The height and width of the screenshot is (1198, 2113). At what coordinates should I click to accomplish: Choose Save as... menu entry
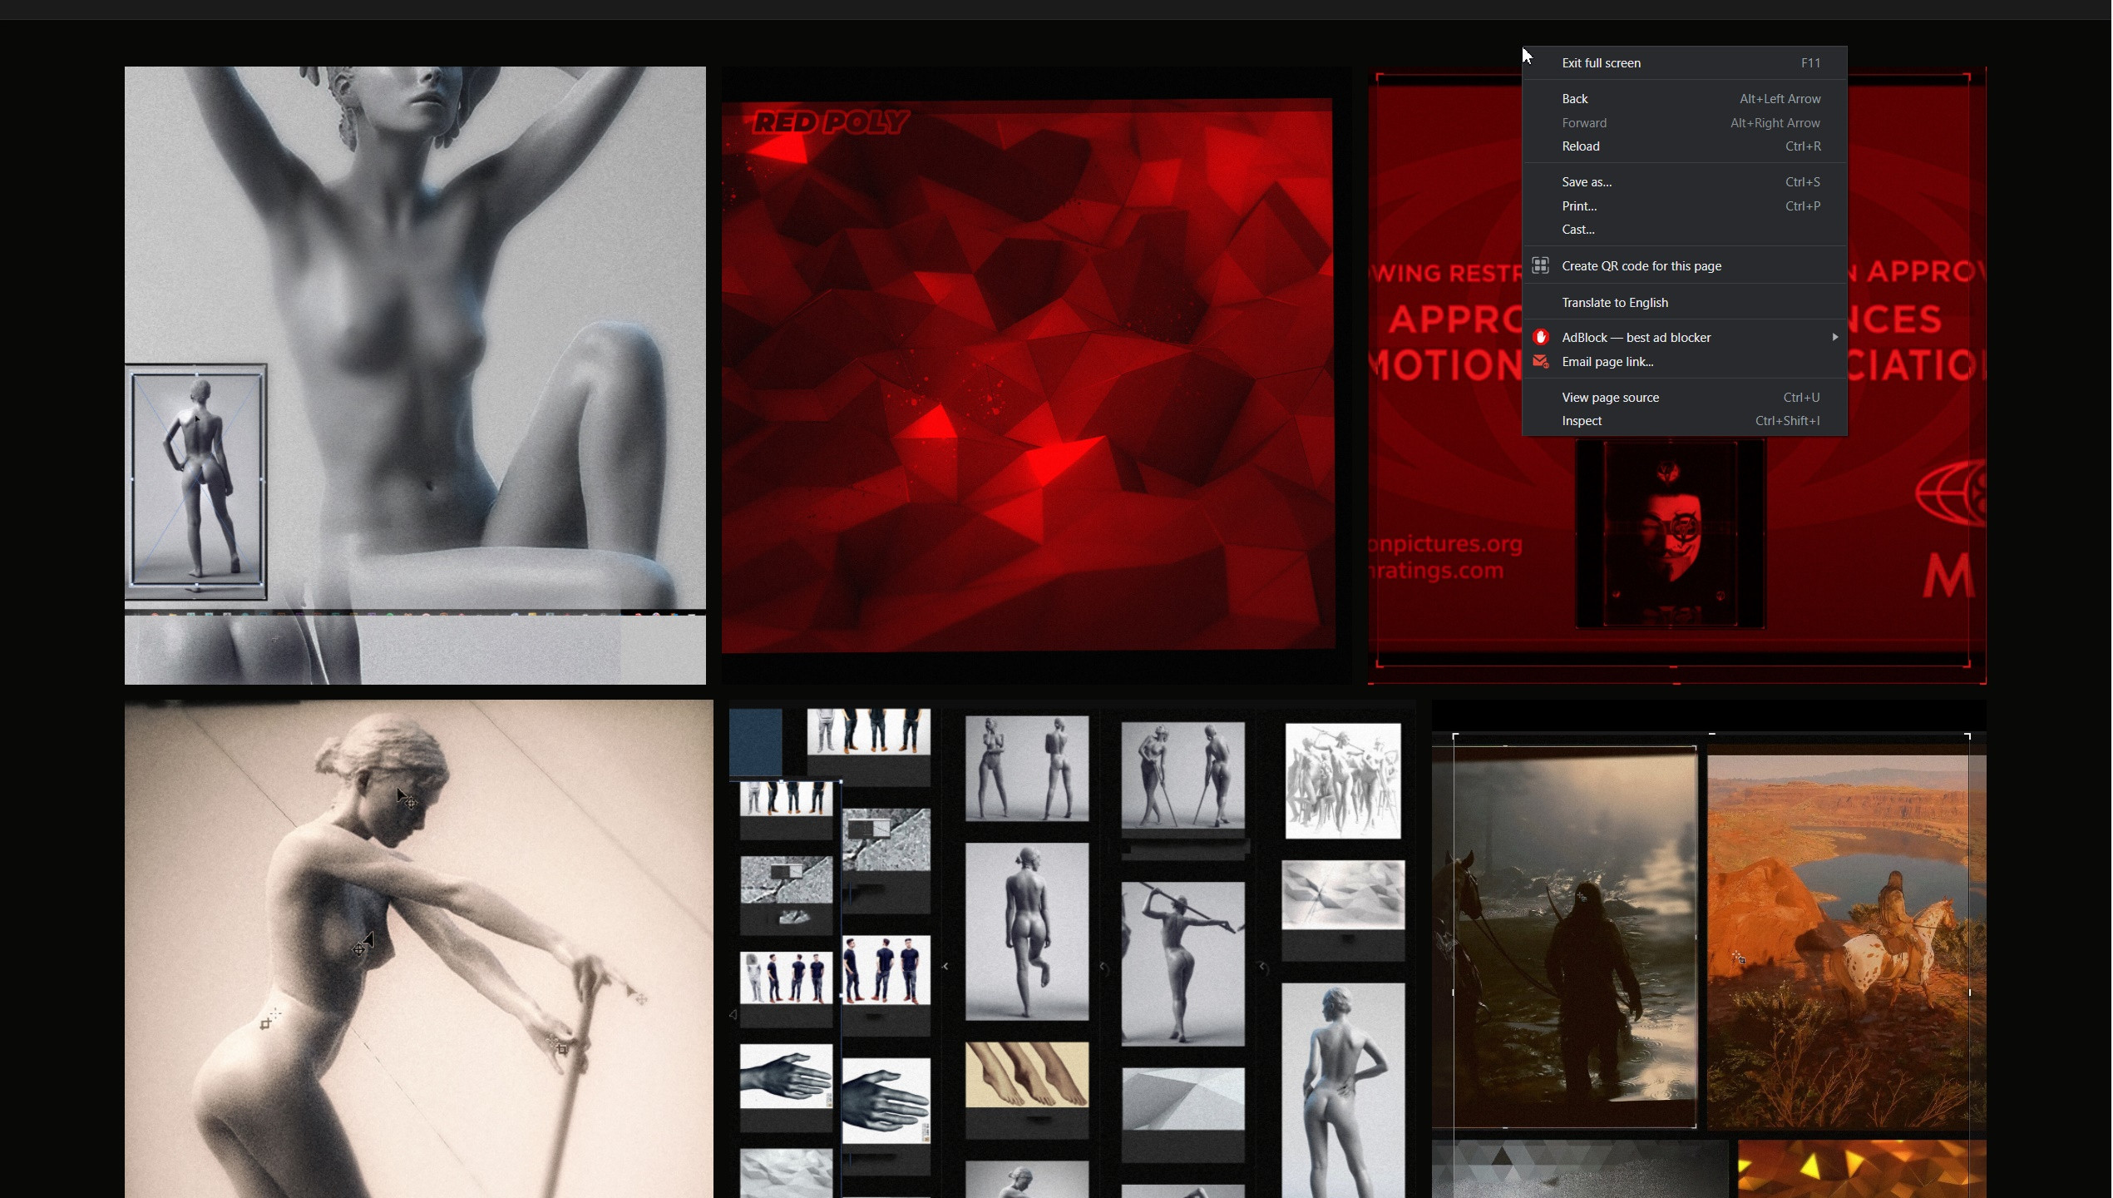pos(1684,182)
